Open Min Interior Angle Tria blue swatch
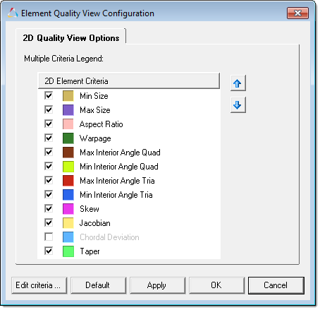This screenshot has height=310, width=320. tap(68, 195)
